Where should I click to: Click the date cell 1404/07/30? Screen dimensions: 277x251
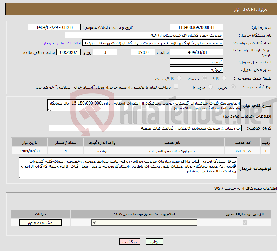click(x=30, y=151)
